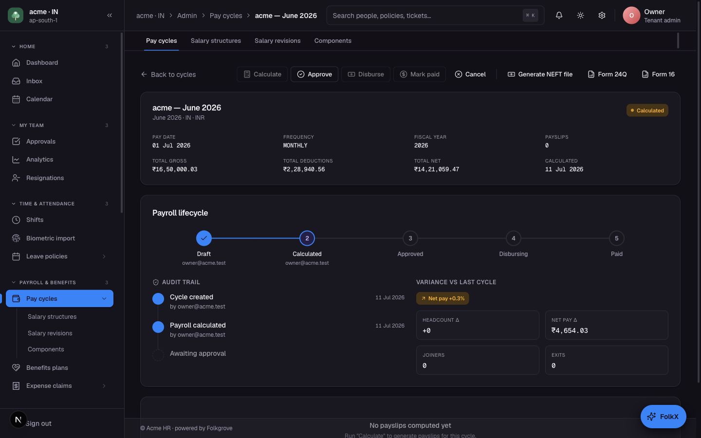Screen dimensions: 701x438
Task: Approve the pay cycle
Action: [x=314, y=74]
